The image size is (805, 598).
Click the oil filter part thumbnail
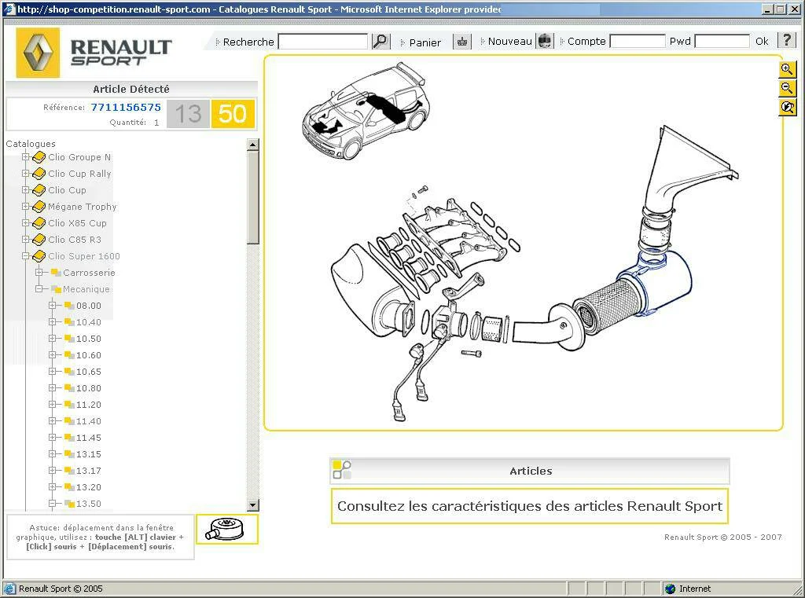pyautogui.click(x=227, y=529)
